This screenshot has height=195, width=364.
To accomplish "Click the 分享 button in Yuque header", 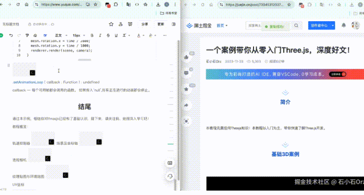I will pos(145,24).
